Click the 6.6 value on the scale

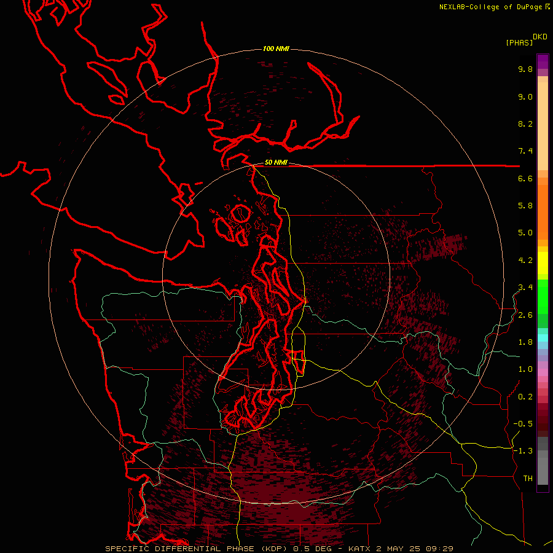525,178
